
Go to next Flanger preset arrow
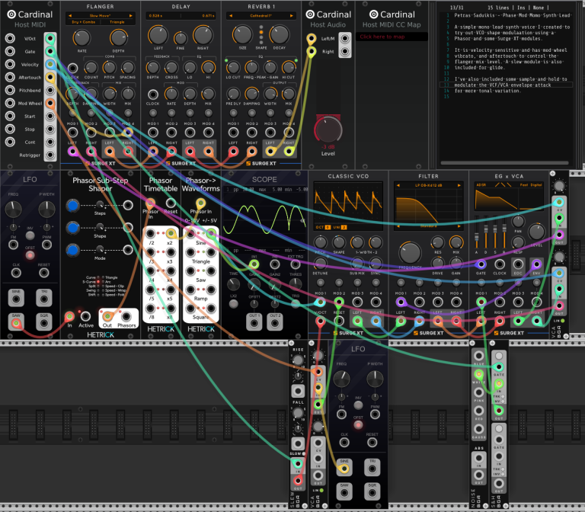tap(130, 16)
